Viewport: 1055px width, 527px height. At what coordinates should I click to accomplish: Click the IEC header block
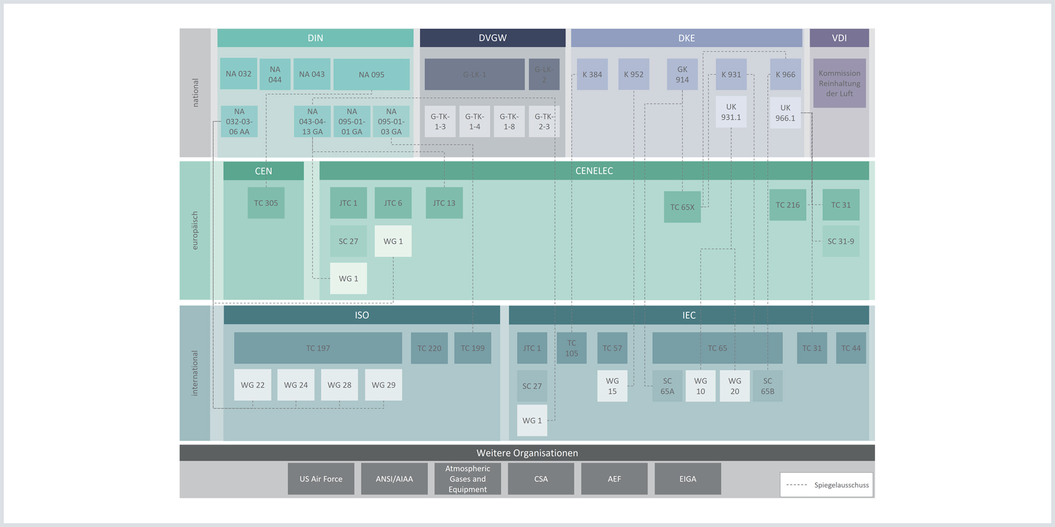coord(689,315)
